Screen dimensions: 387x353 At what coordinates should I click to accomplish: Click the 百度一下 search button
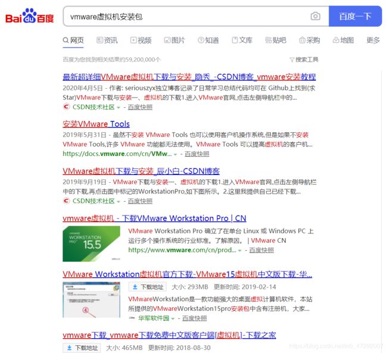(355, 16)
